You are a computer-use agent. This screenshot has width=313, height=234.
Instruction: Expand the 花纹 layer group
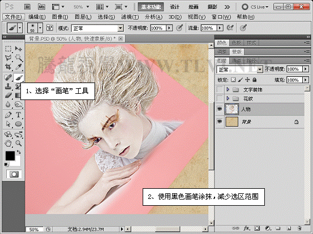point(228,98)
